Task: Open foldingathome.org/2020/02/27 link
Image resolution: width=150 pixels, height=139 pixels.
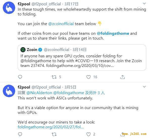Action: click(x=51, y=127)
